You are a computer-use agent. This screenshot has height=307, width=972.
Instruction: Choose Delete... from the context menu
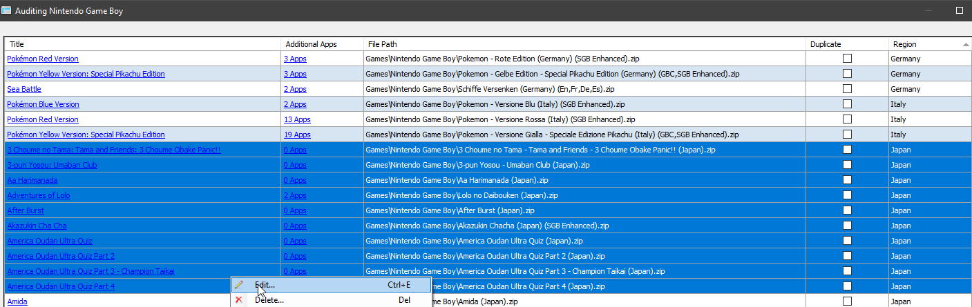[x=330, y=300]
